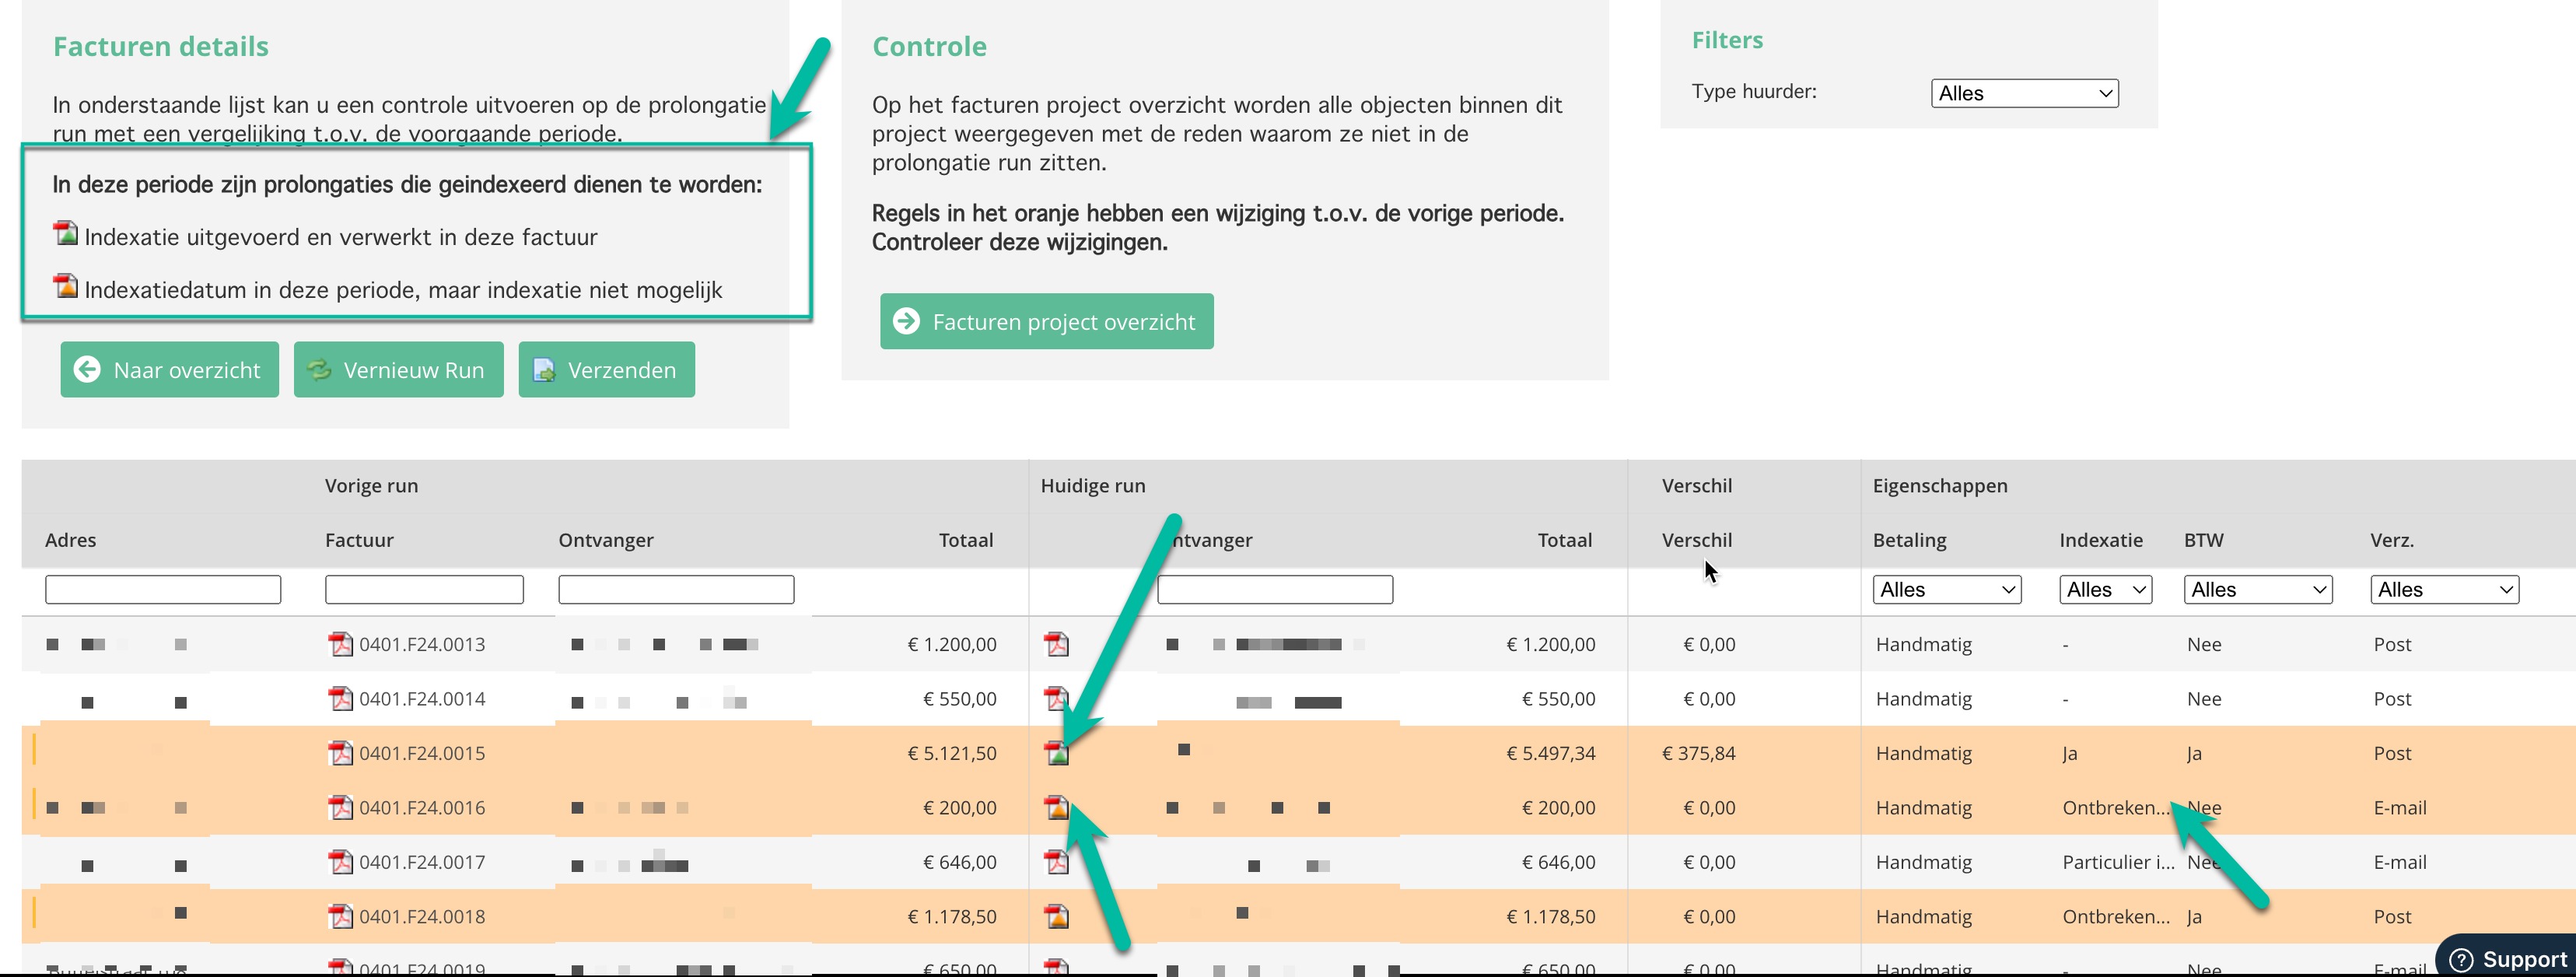Open orange warning PDF icon in row 0401.F24.0018
2576x977 pixels.
pos(1057,916)
